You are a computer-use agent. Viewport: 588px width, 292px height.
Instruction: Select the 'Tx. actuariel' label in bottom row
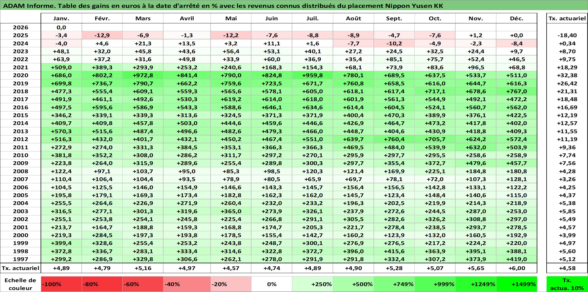[x=20, y=268]
